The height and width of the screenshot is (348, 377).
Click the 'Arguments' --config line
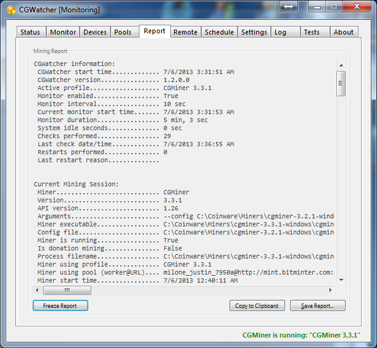[x=186, y=216]
